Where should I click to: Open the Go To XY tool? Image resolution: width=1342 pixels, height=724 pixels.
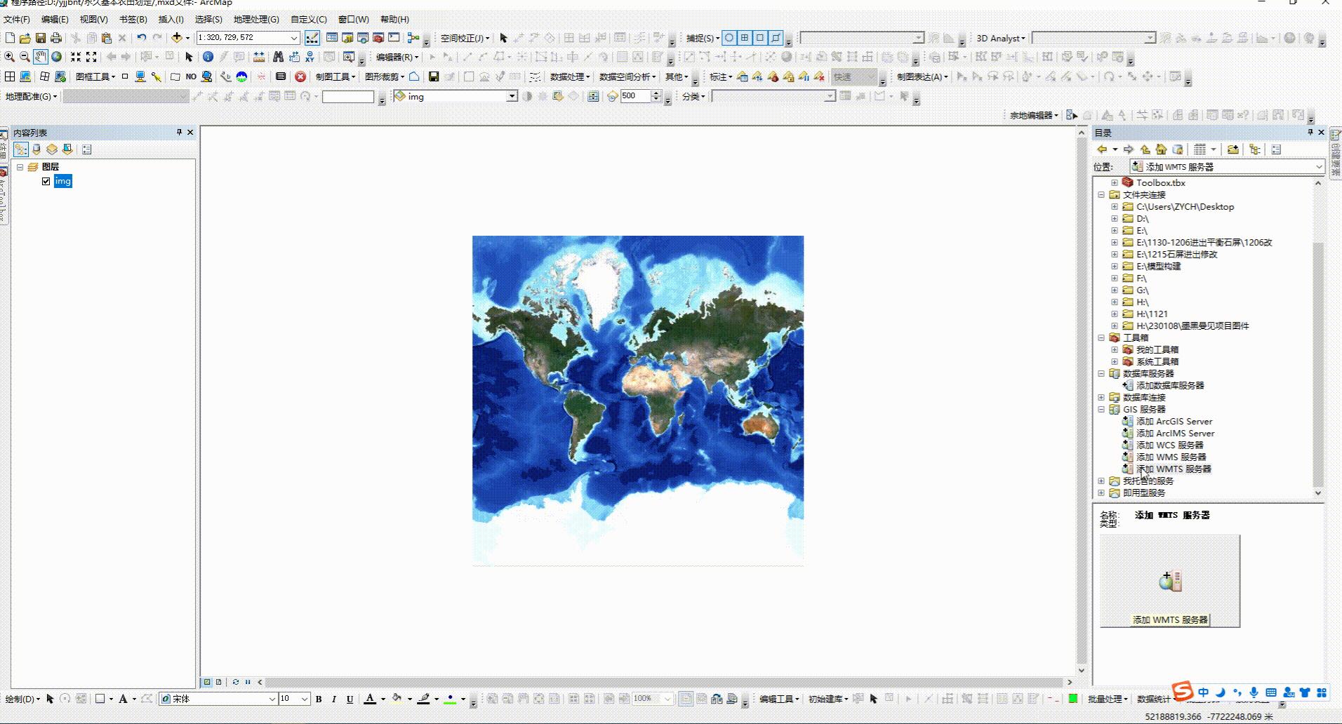pos(309,58)
